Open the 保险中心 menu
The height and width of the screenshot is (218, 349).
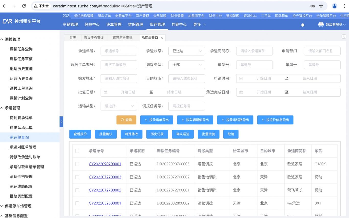(x=92, y=25)
